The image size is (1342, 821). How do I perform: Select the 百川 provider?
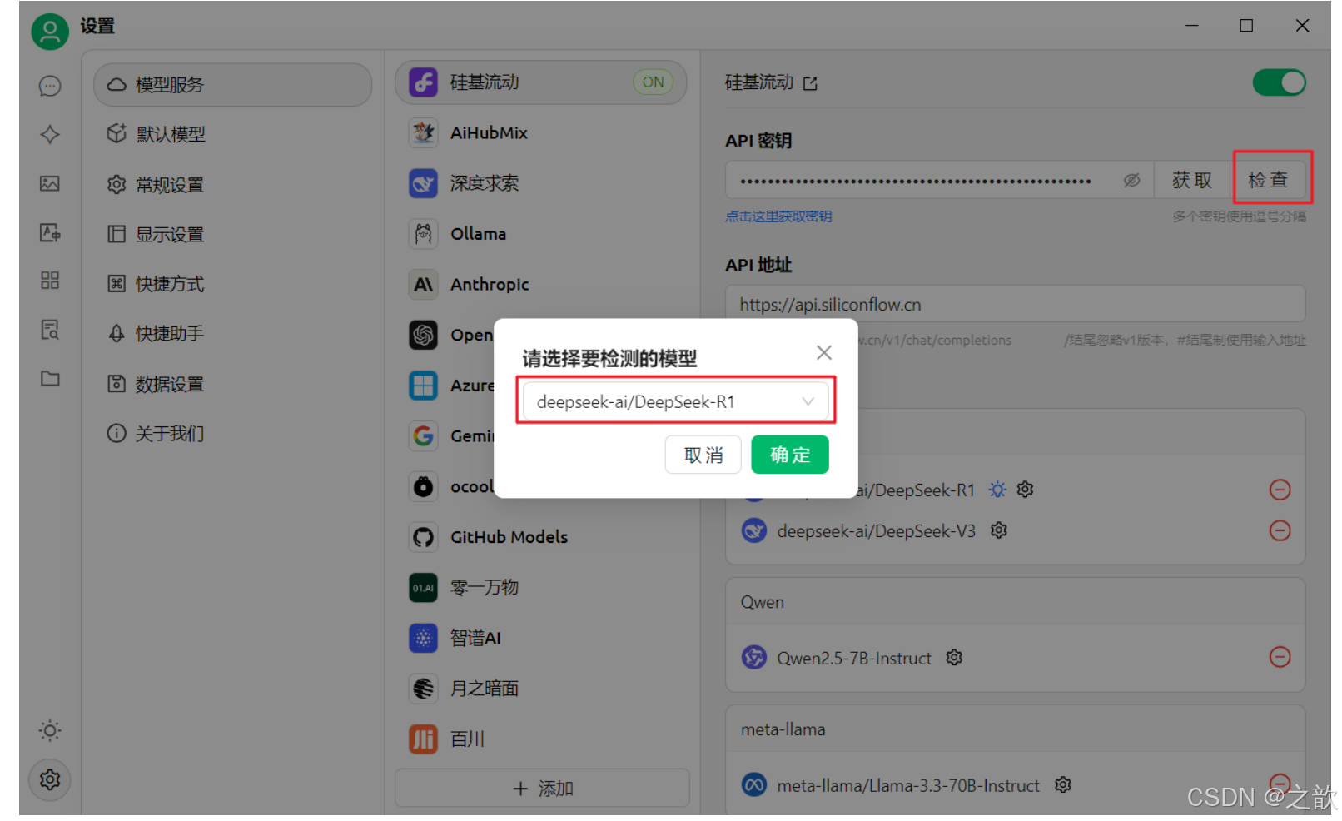click(541, 739)
